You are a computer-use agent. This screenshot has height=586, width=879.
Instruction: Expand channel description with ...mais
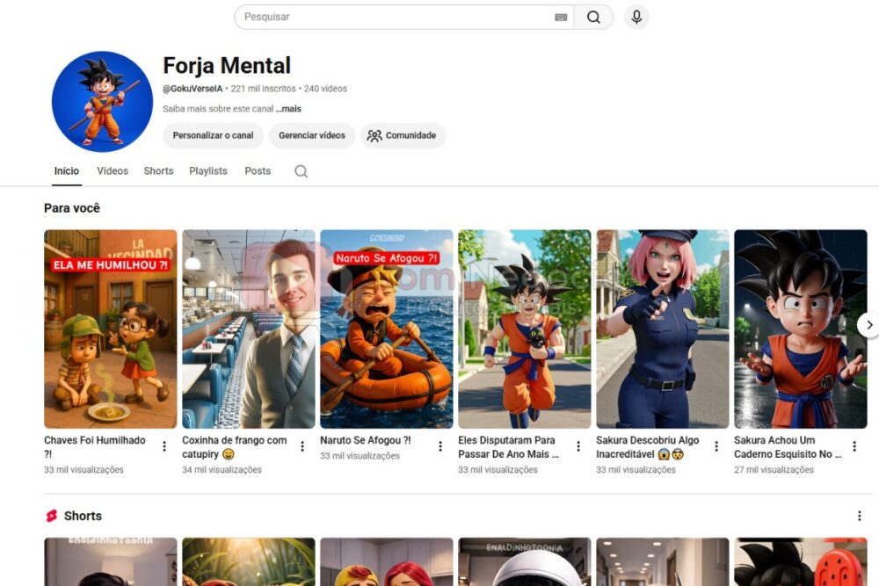point(288,109)
